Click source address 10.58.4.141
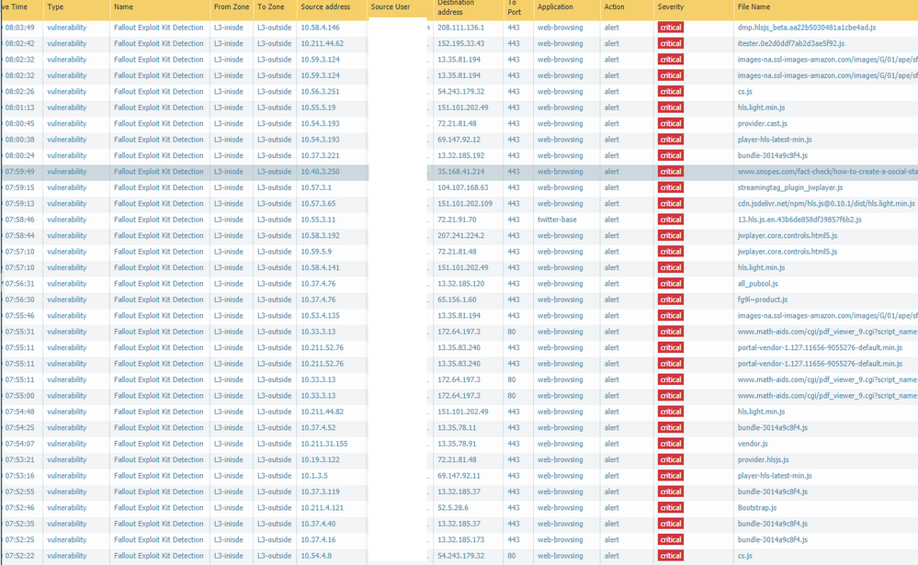Screen dimensions: 918x565 (x=321, y=267)
